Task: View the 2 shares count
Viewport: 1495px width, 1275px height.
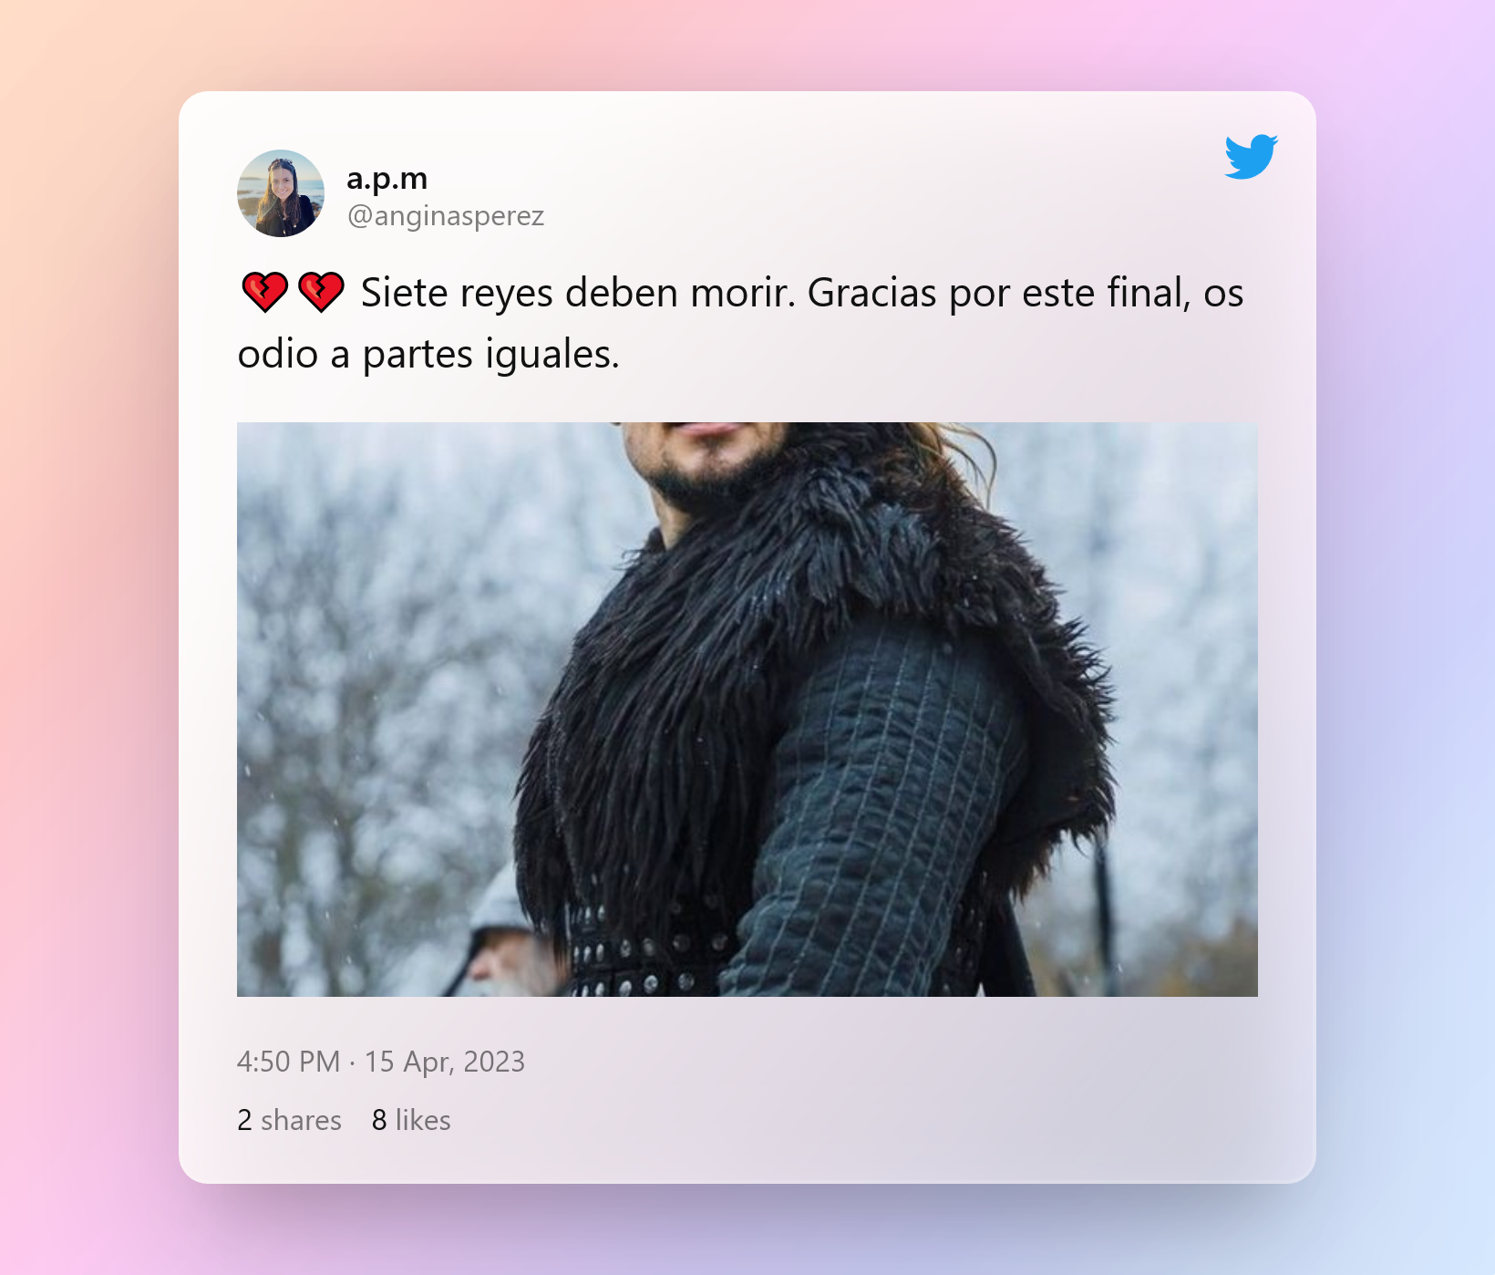Action: pyautogui.click(x=289, y=1120)
